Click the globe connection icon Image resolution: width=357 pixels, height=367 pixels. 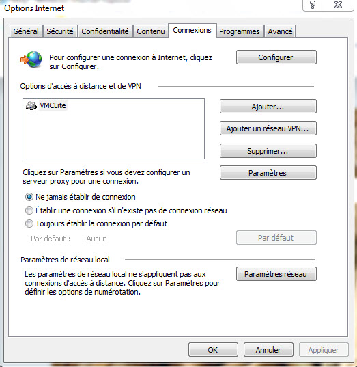click(31, 59)
